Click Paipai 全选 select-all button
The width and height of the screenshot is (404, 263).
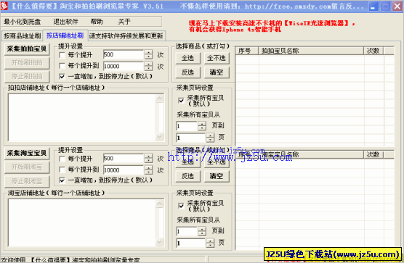pyautogui.click(x=187, y=58)
